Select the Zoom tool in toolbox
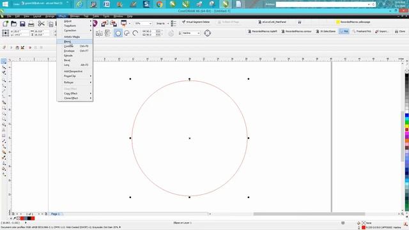This screenshot has height=230, width=409. click(4, 80)
